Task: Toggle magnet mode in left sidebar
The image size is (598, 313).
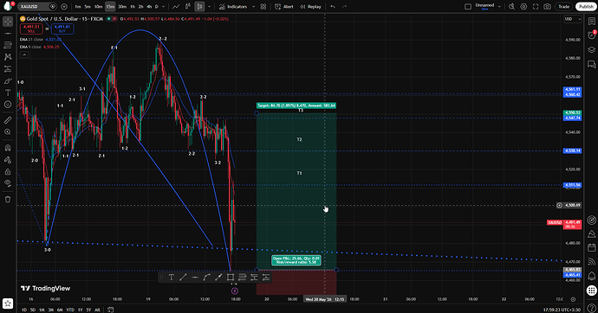Action: (8, 148)
